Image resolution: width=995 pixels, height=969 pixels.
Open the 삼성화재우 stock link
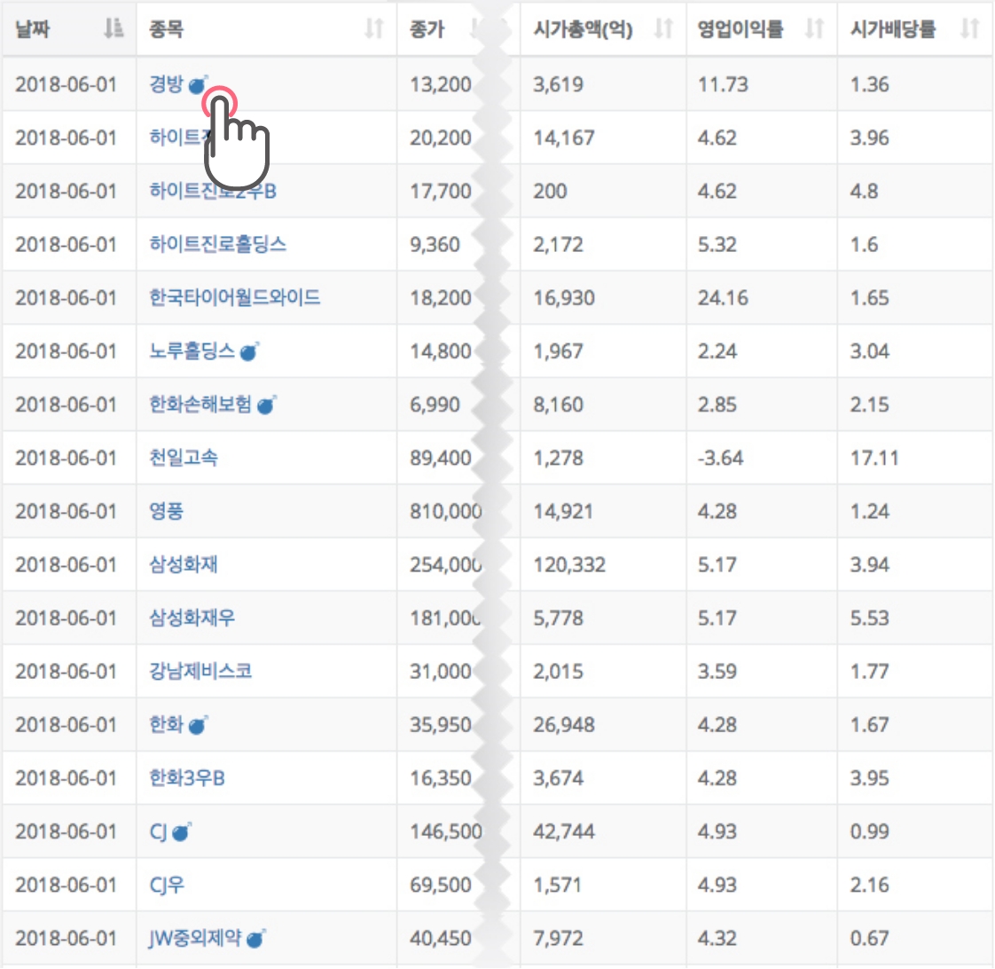click(x=192, y=618)
